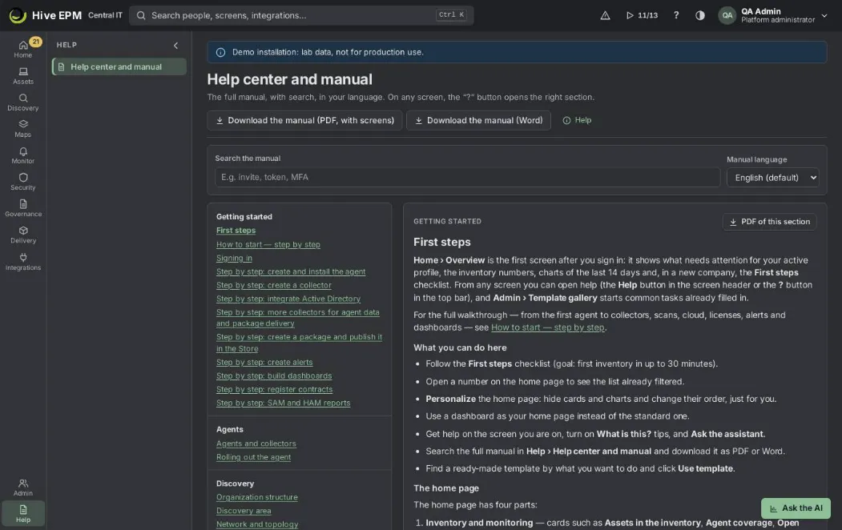The image size is (842, 530).
Task: Open the Ask the AI button
Action: 796,508
